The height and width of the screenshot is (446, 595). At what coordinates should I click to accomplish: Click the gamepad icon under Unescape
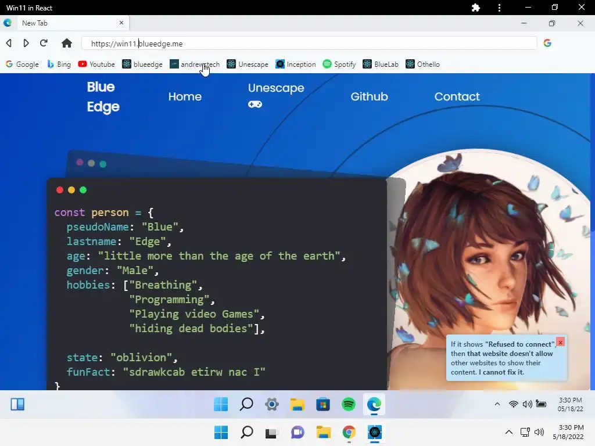(255, 105)
